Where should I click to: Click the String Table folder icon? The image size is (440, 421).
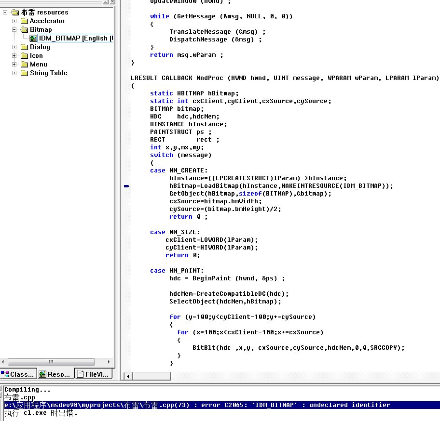(x=24, y=73)
